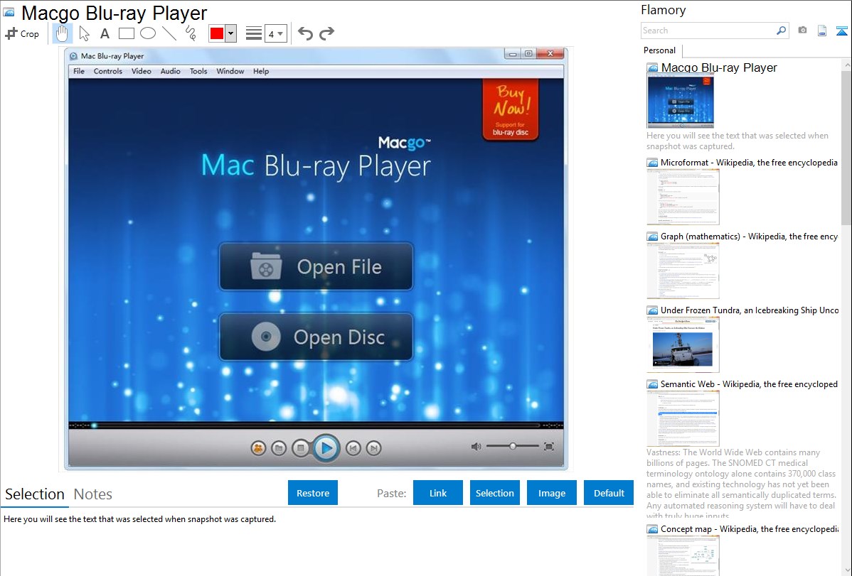Click the red color swatch

[217, 33]
